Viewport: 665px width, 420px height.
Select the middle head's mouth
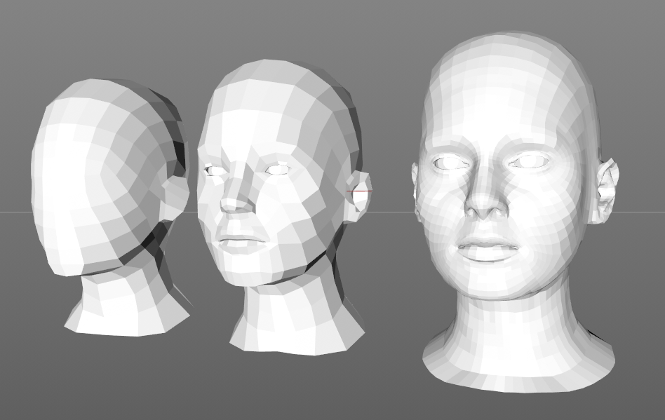pos(241,240)
